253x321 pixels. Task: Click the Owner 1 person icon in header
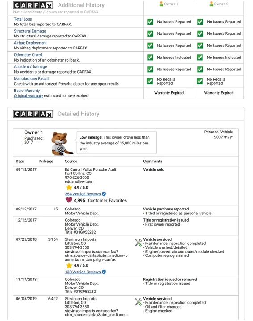(x=161, y=4)
